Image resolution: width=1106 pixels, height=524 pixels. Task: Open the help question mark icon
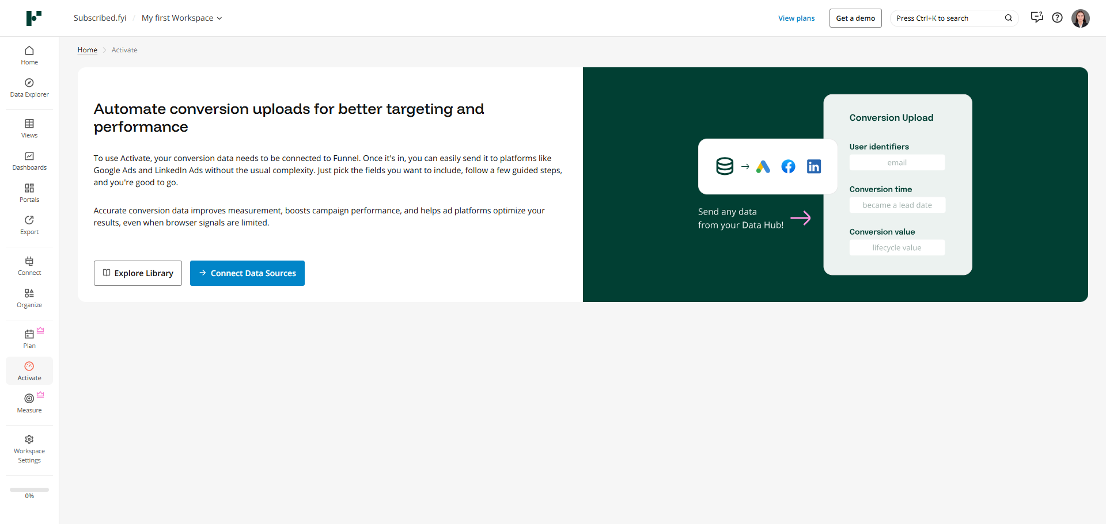(1057, 18)
